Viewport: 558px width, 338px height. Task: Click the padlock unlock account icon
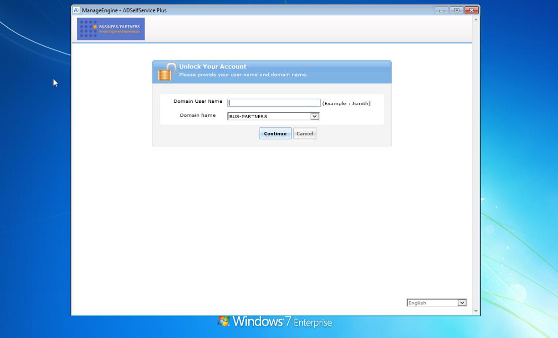click(167, 72)
